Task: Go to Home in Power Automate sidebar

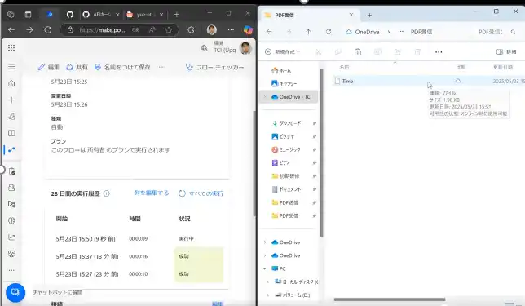Action: coord(11,83)
